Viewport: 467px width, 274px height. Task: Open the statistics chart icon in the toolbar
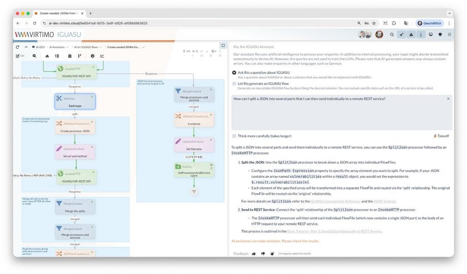coord(102,56)
